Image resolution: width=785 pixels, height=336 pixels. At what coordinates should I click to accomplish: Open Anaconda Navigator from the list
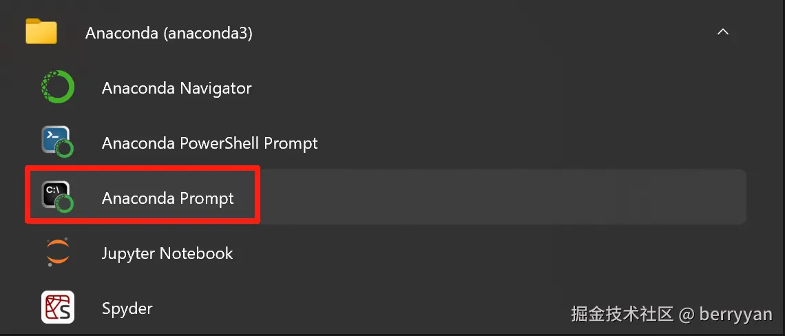coord(176,88)
